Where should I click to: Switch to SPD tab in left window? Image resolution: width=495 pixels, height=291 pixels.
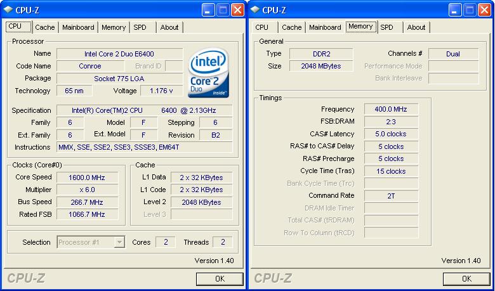pos(140,27)
